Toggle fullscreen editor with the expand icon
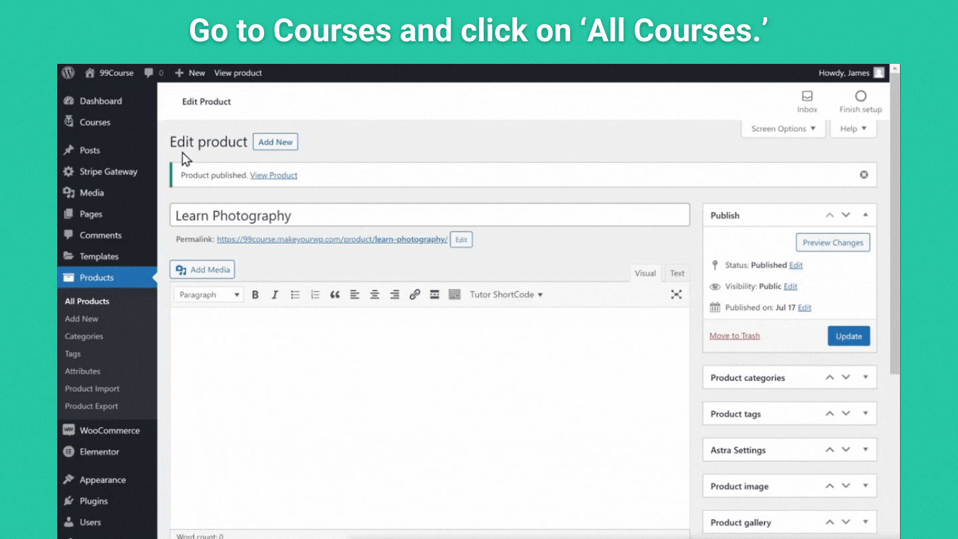Viewport: 958px width, 539px height. [676, 295]
